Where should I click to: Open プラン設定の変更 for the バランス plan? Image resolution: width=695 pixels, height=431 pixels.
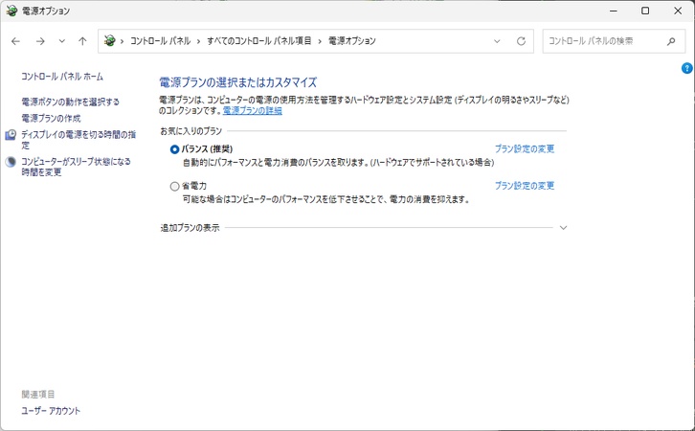click(525, 148)
